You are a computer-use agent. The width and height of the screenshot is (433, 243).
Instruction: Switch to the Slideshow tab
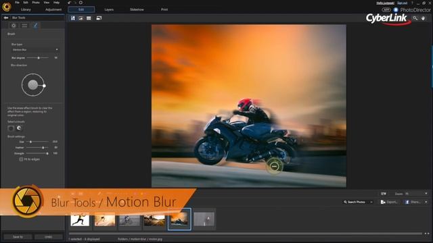[x=137, y=9]
